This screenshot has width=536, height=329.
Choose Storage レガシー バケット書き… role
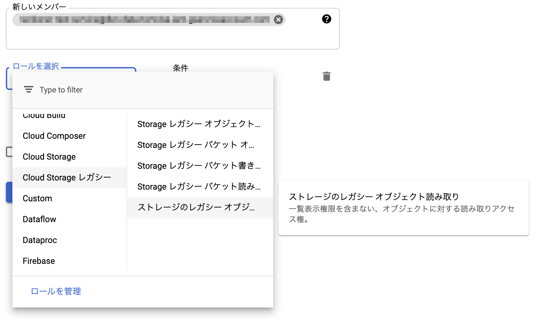[x=200, y=166]
